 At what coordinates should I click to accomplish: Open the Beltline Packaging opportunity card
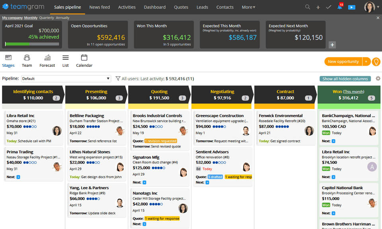(x=96, y=128)
